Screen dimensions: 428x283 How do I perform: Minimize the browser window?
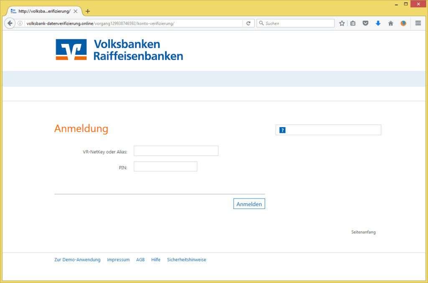[396, 4]
